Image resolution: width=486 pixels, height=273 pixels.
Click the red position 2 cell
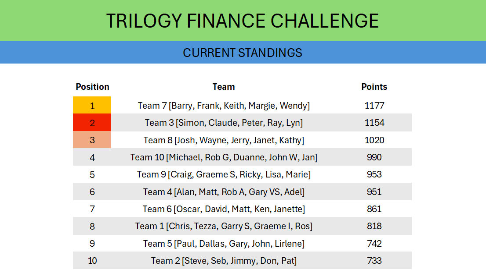point(92,123)
